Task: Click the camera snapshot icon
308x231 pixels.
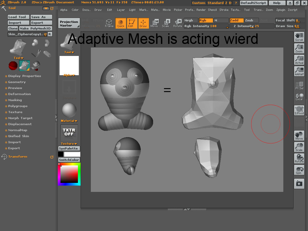Action: tap(299, 184)
